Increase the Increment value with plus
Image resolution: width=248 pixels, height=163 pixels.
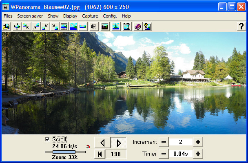pos(198,142)
